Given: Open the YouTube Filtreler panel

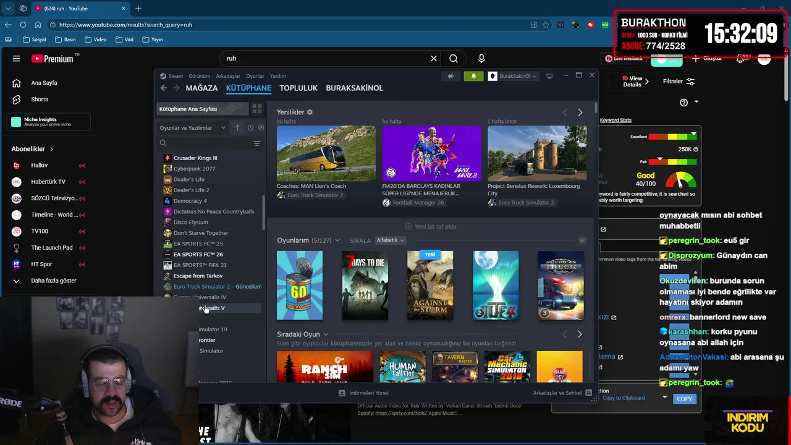Looking at the screenshot, I should [679, 82].
